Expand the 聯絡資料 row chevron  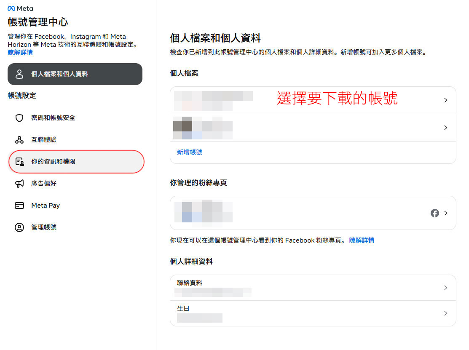pyautogui.click(x=446, y=288)
